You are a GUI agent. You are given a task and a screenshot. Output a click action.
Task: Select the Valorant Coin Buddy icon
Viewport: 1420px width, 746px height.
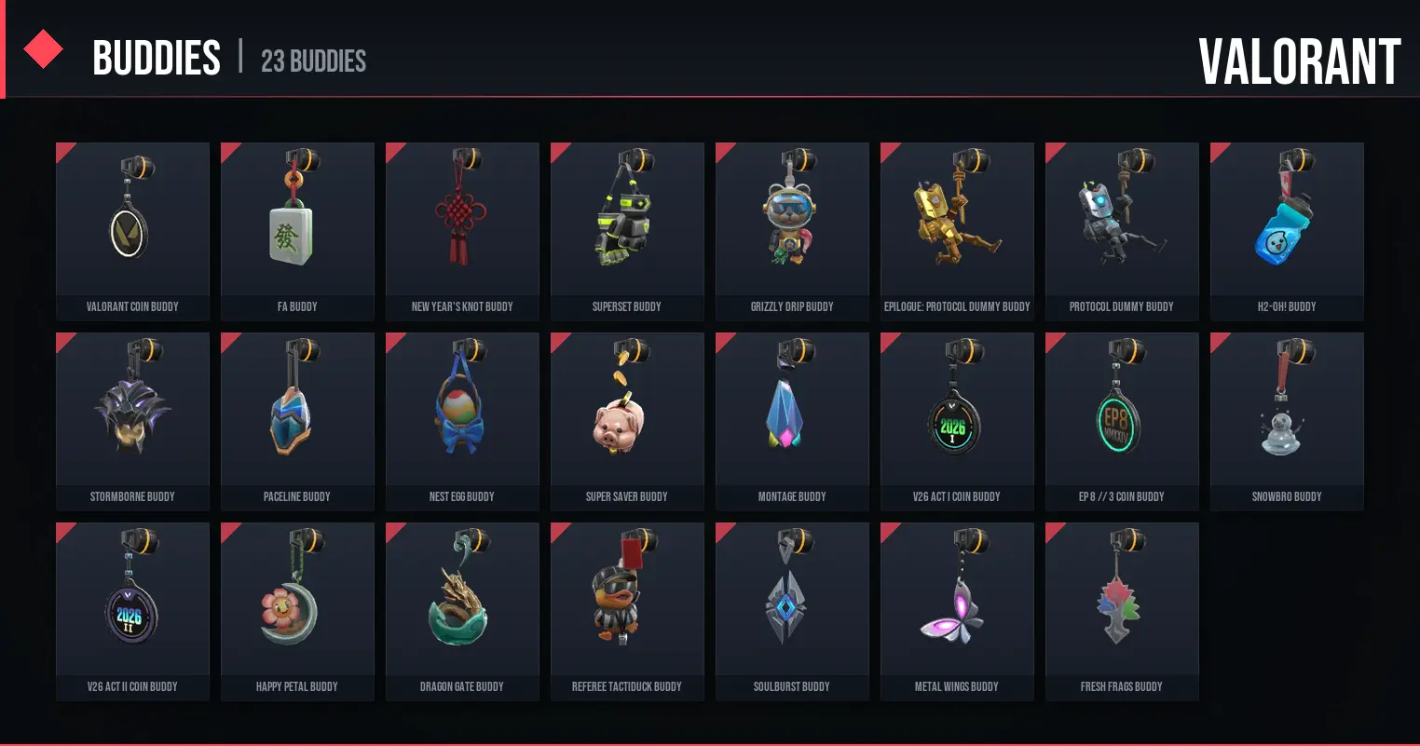tap(132, 231)
